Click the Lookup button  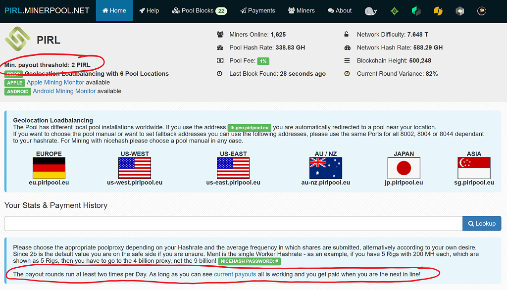(482, 223)
